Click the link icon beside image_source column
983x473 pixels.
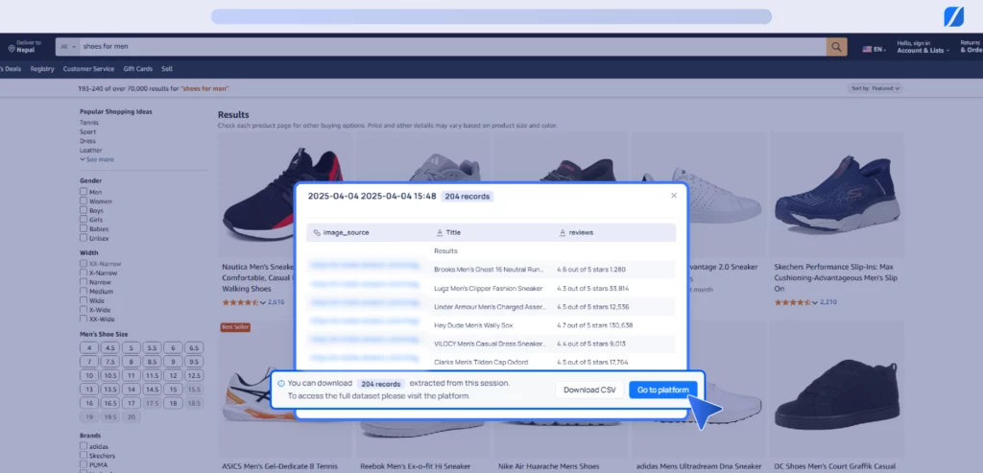click(x=317, y=232)
